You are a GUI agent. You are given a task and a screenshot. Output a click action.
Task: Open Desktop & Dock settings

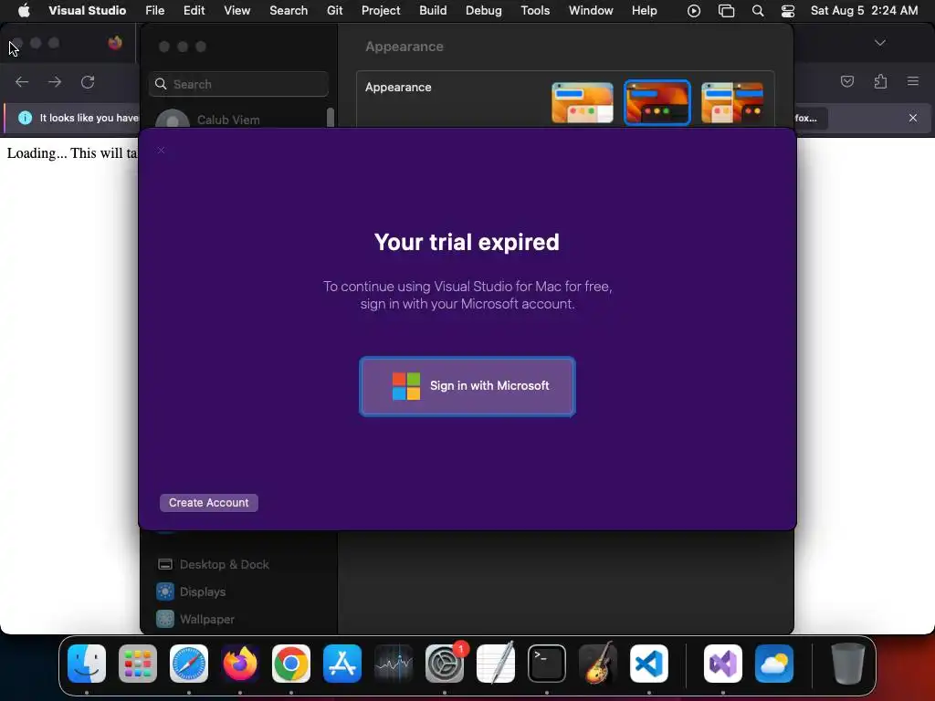[214, 564]
